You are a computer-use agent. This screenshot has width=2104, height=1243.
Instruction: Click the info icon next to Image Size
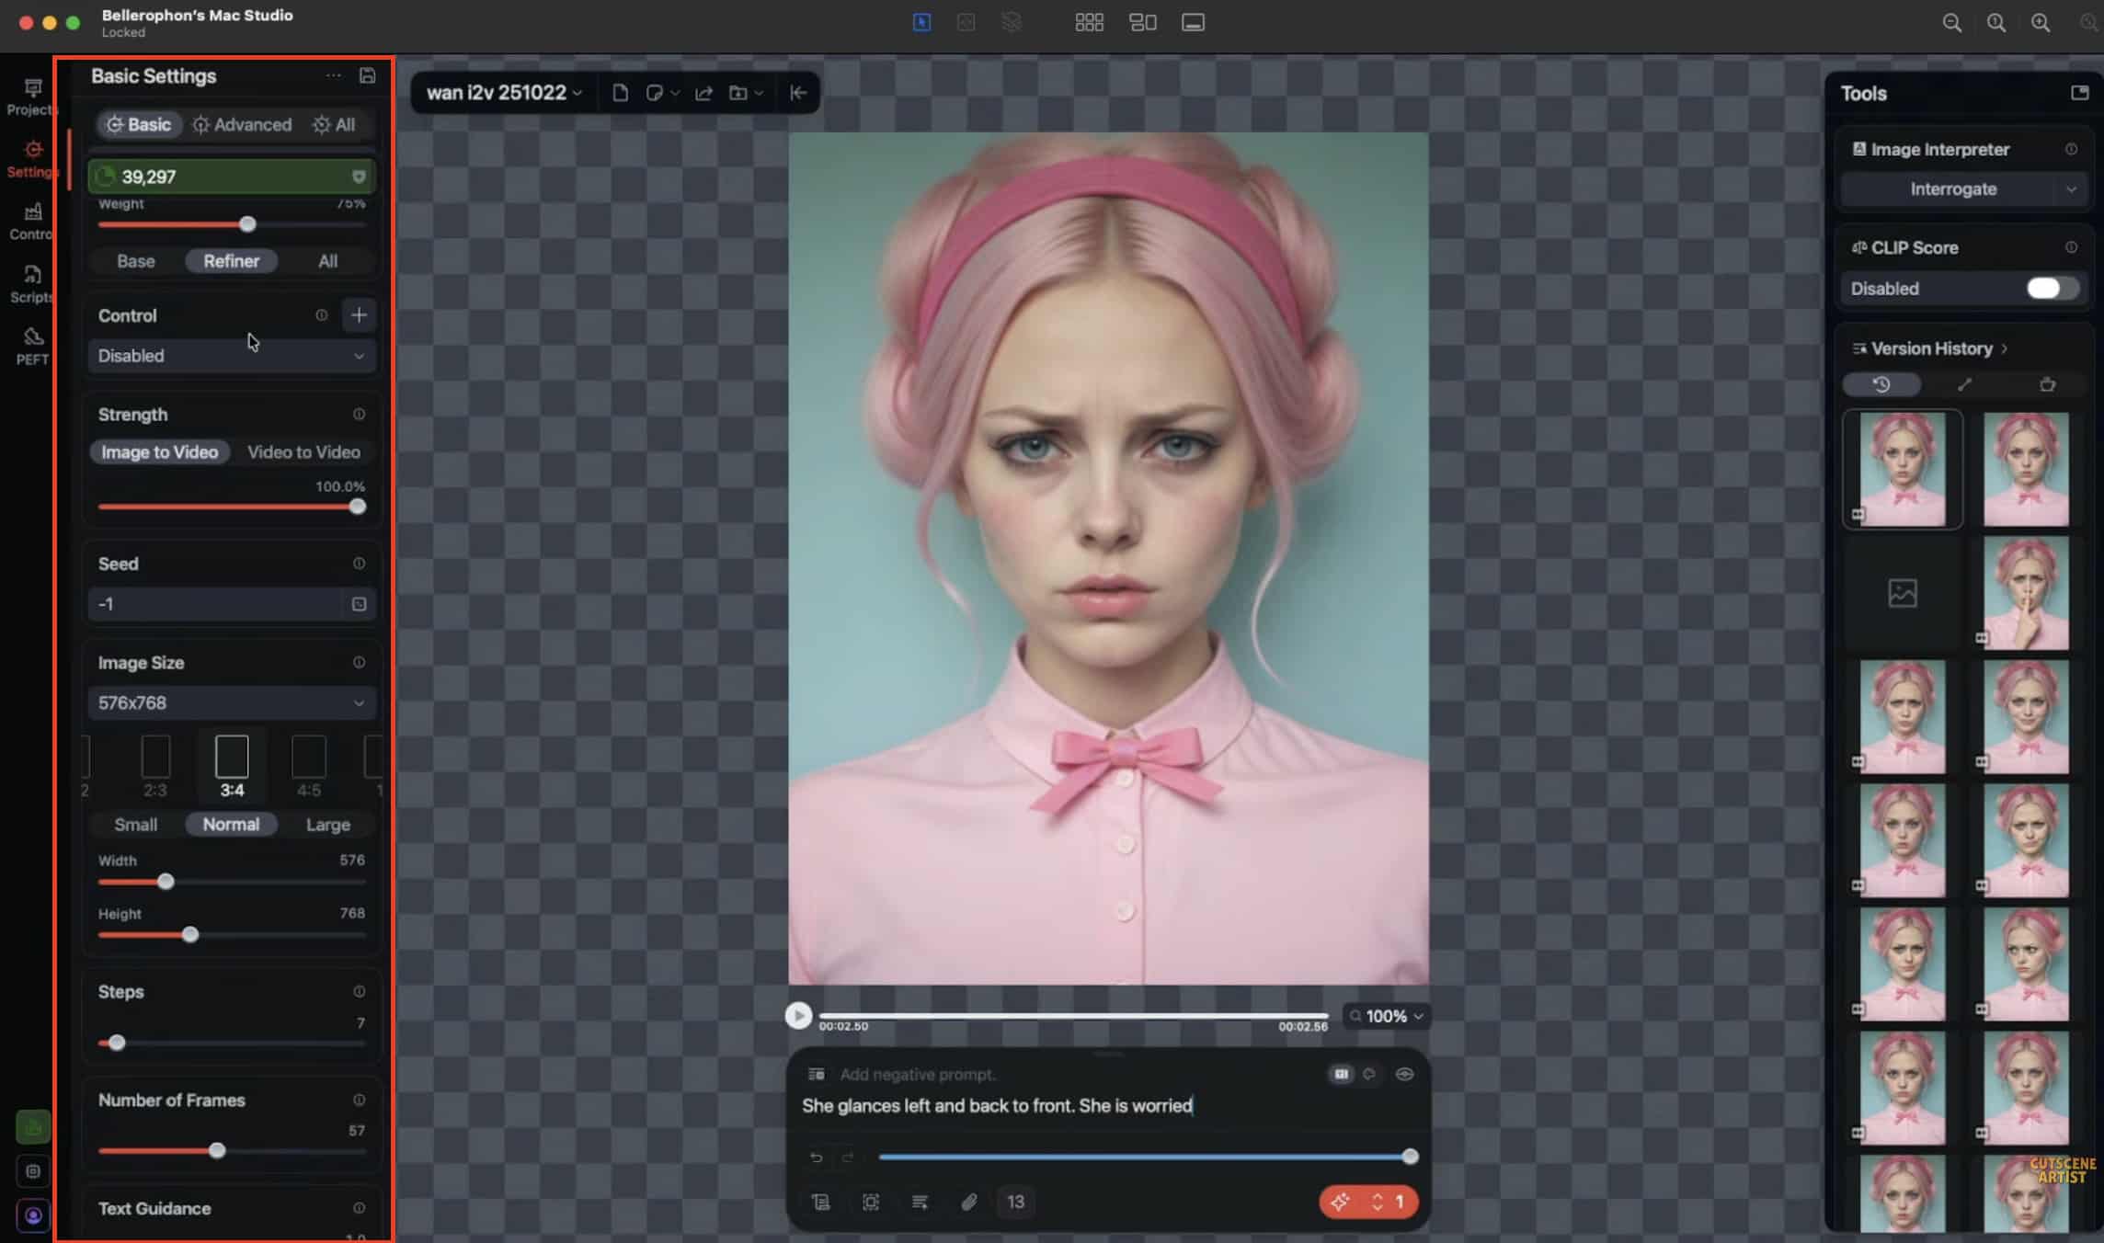(359, 663)
